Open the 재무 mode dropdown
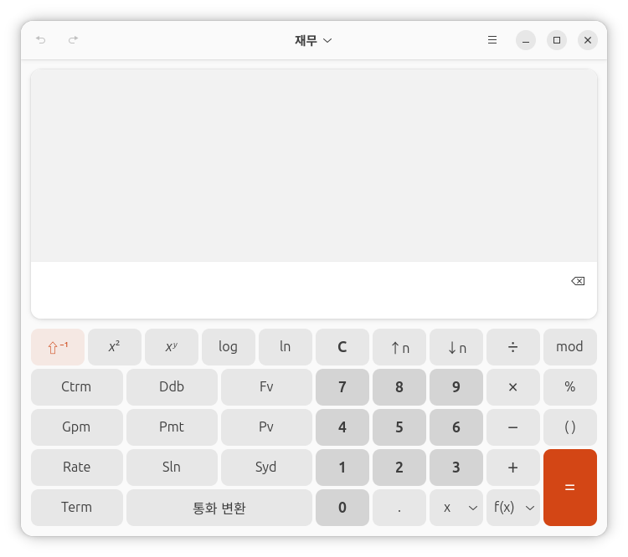 click(313, 40)
